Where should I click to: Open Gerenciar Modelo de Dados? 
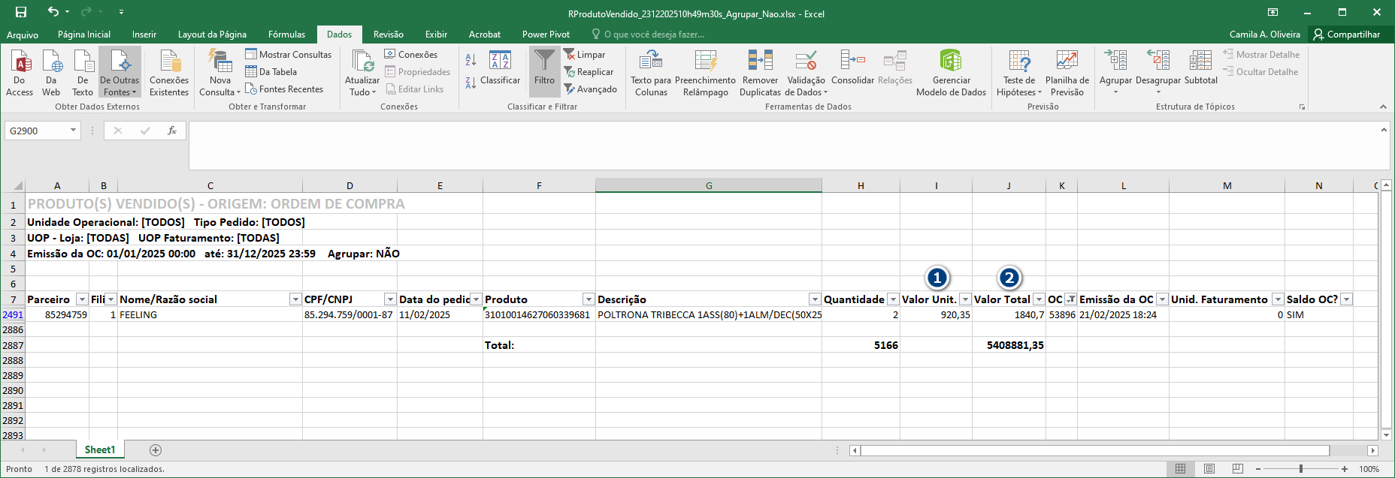pos(951,62)
